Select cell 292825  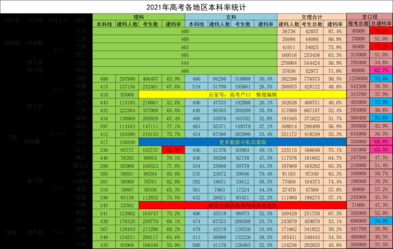point(312,244)
